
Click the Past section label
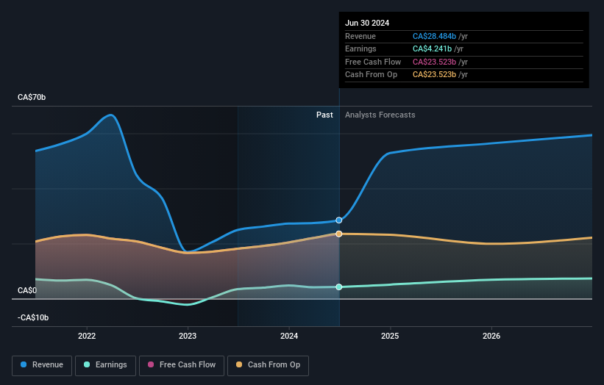pos(324,115)
